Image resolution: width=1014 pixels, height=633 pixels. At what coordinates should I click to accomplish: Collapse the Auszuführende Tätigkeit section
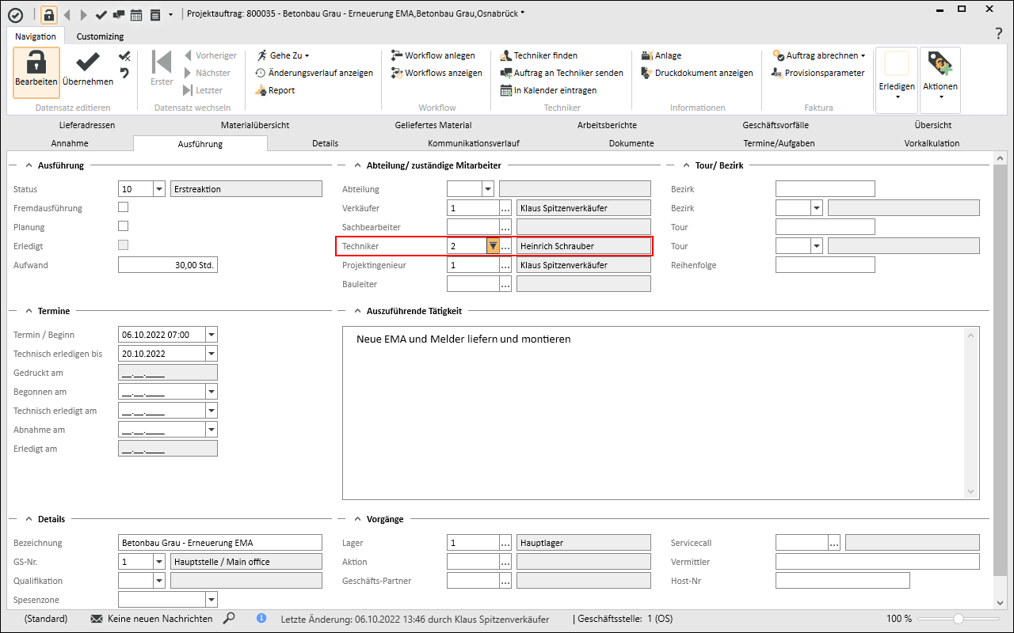point(358,311)
